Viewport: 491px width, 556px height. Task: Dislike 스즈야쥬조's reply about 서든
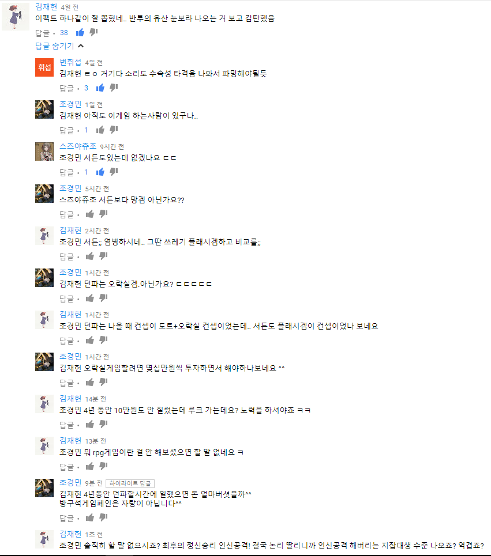tap(114, 172)
